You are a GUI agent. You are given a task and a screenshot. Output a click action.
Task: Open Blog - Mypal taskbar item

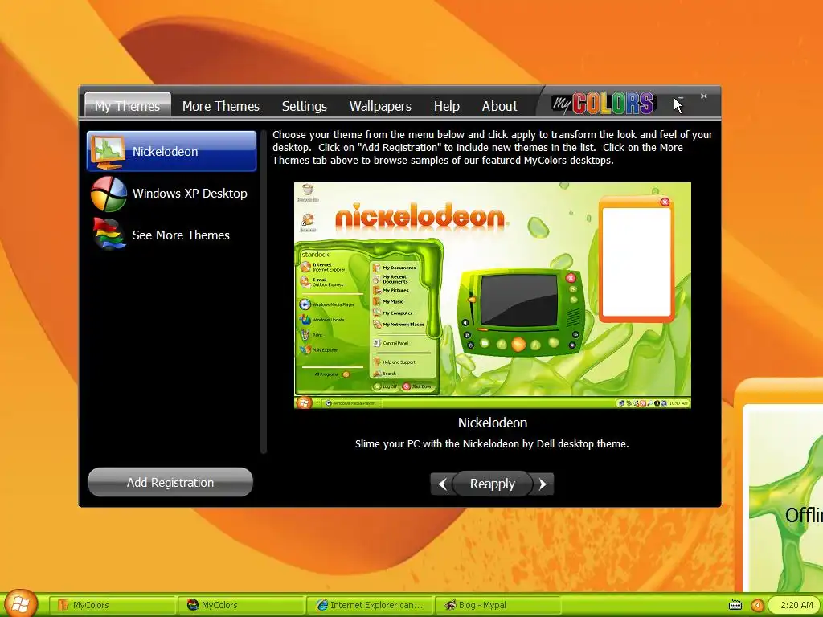point(498,605)
